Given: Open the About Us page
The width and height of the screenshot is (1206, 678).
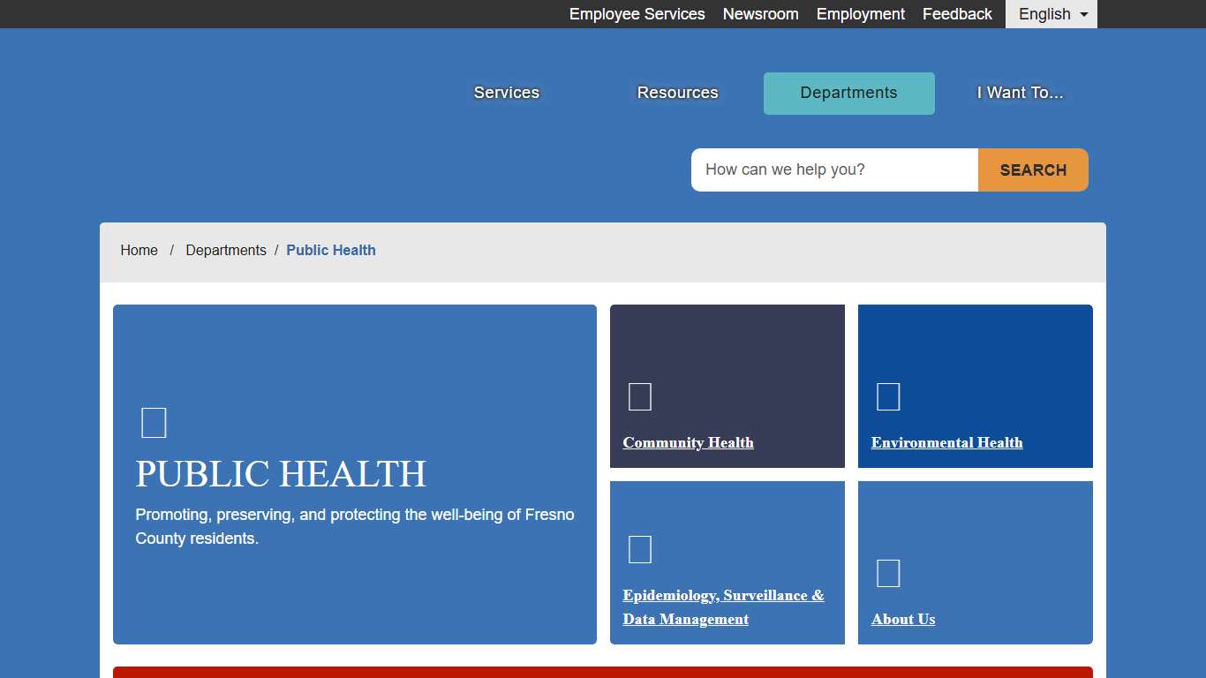Looking at the screenshot, I should click(903, 619).
